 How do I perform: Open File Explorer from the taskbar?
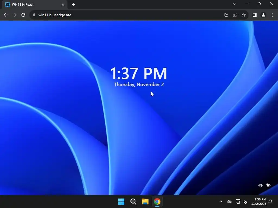(145, 201)
